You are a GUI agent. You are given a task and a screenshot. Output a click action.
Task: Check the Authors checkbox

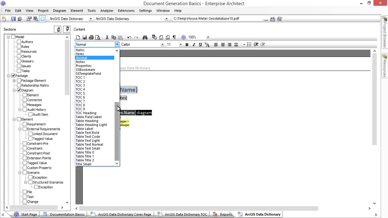pyautogui.click(x=19, y=42)
